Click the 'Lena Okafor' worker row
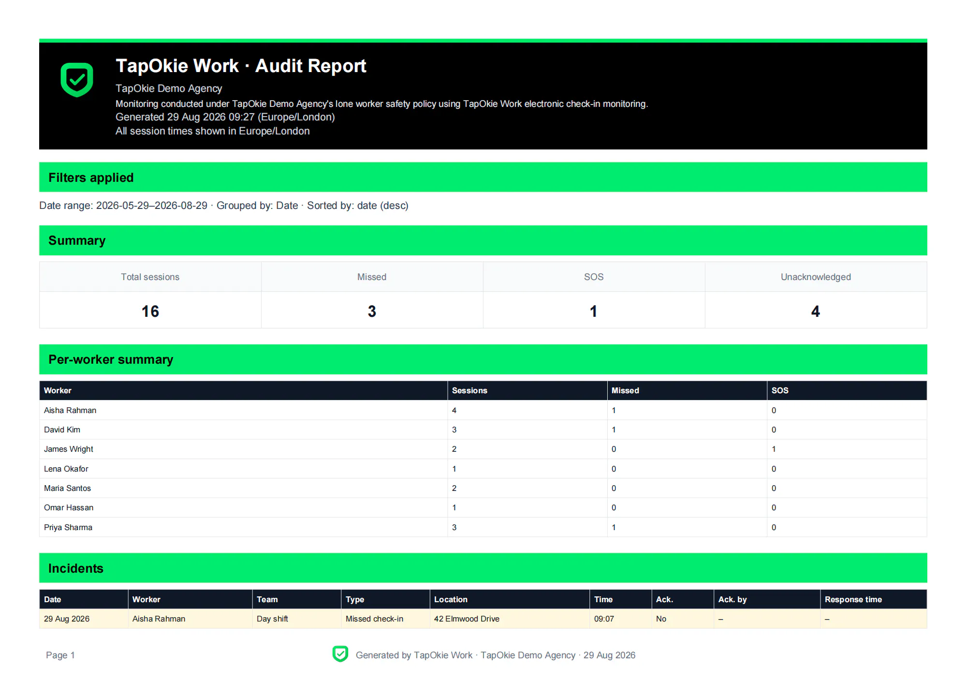The height and width of the screenshot is (682, 966). (x=483, y=469)
